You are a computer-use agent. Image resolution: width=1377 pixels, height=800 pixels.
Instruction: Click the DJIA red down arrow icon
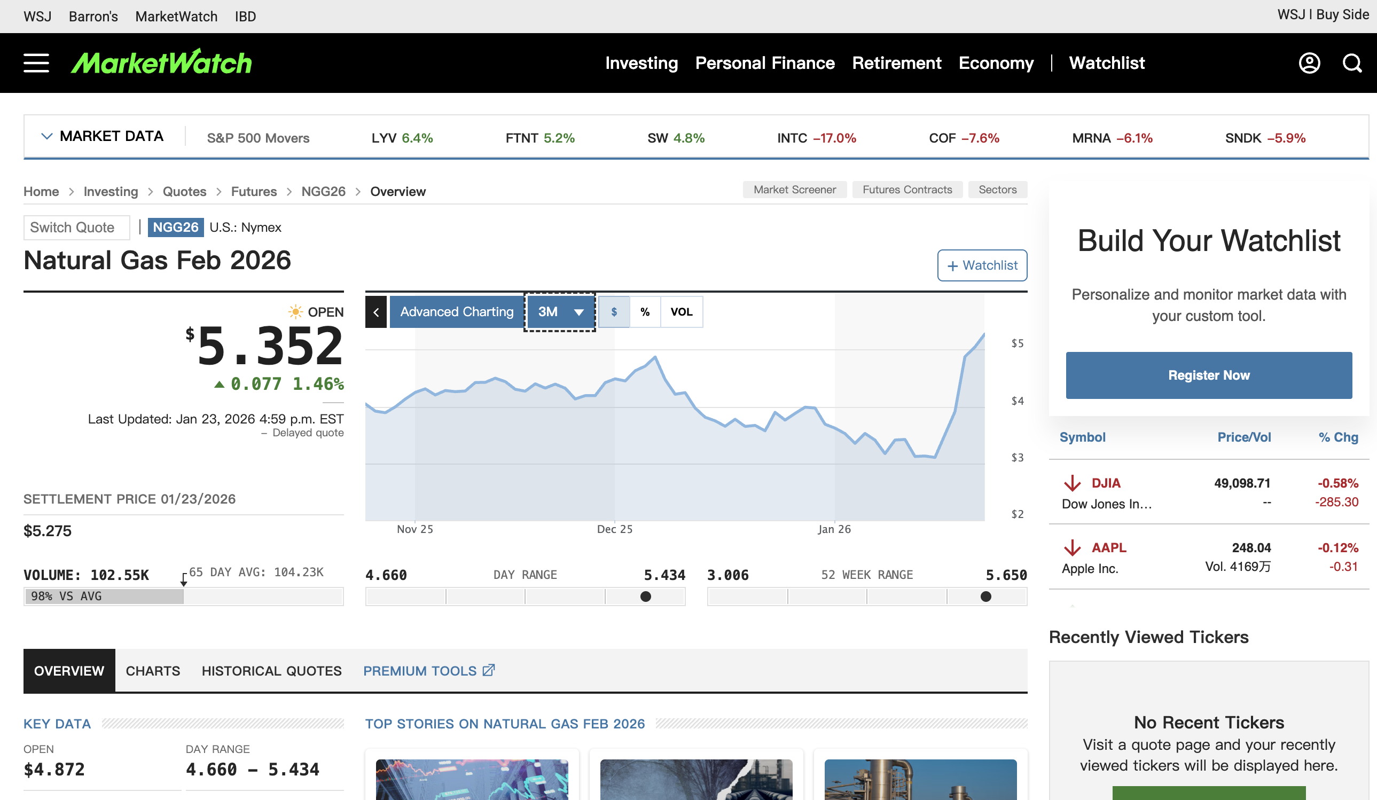click(1072, 483)
